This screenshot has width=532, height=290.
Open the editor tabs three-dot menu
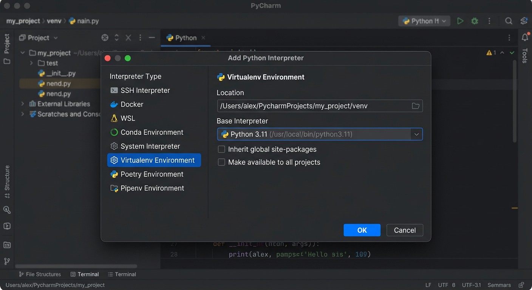(x=509, y=38)
